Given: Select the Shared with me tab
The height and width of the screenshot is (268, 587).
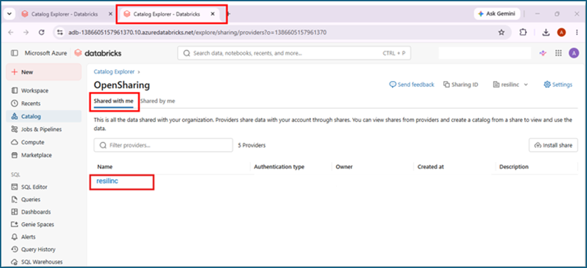Looking at the screenshot, I should point(113,101).
